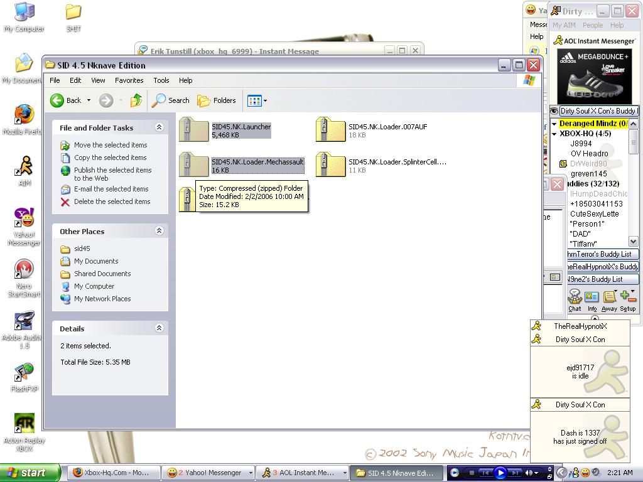Open Setup in AIM buddy list
Image resolution: width=643 pixels, height=482 pixels.
pyautogui.click(x=628, y=301)
